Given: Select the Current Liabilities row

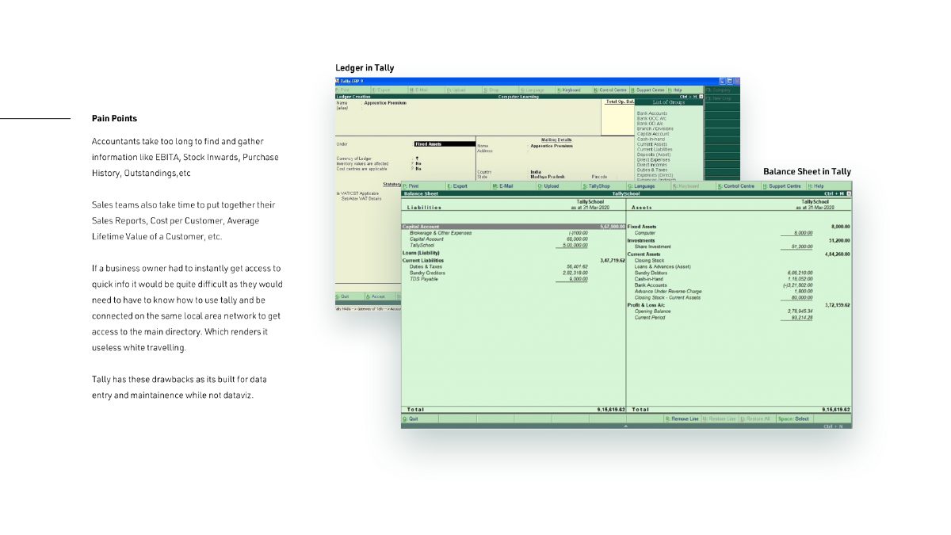Looking at the screenshot, I should 514,260.
